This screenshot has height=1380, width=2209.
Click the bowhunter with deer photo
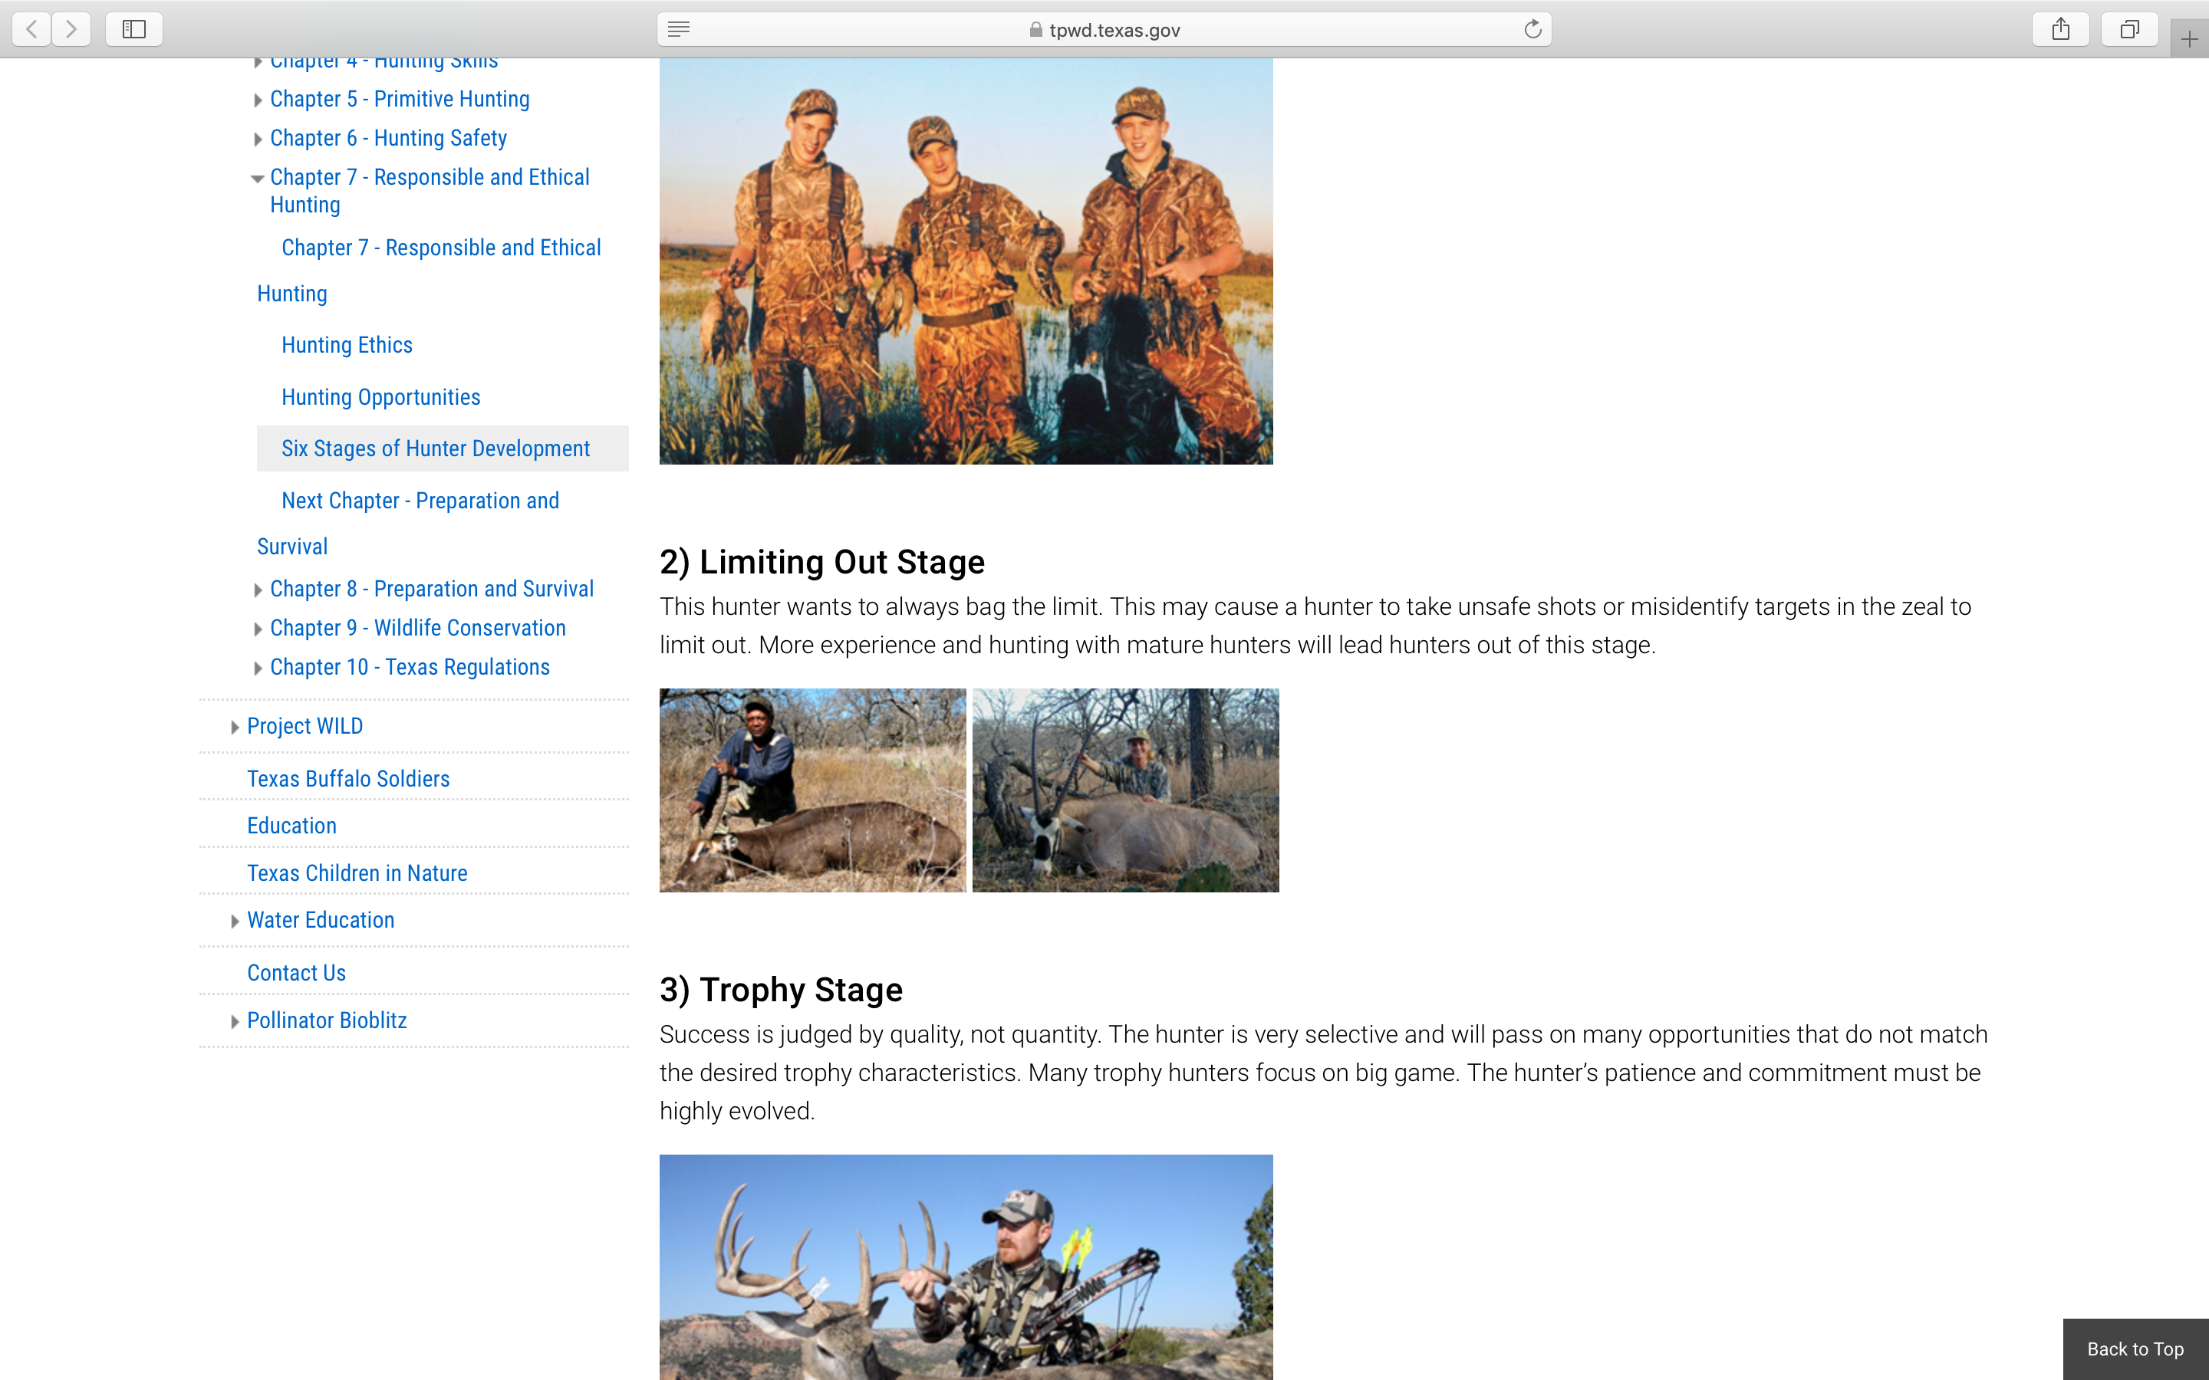pos(966,1267)
